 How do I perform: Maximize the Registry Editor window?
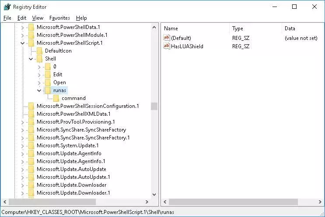[294, 7]
